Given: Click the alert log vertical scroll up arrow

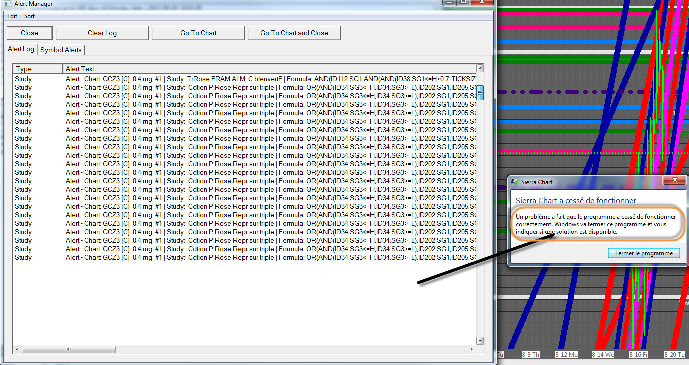Looking at the screenshot, I should pos(480,68).
